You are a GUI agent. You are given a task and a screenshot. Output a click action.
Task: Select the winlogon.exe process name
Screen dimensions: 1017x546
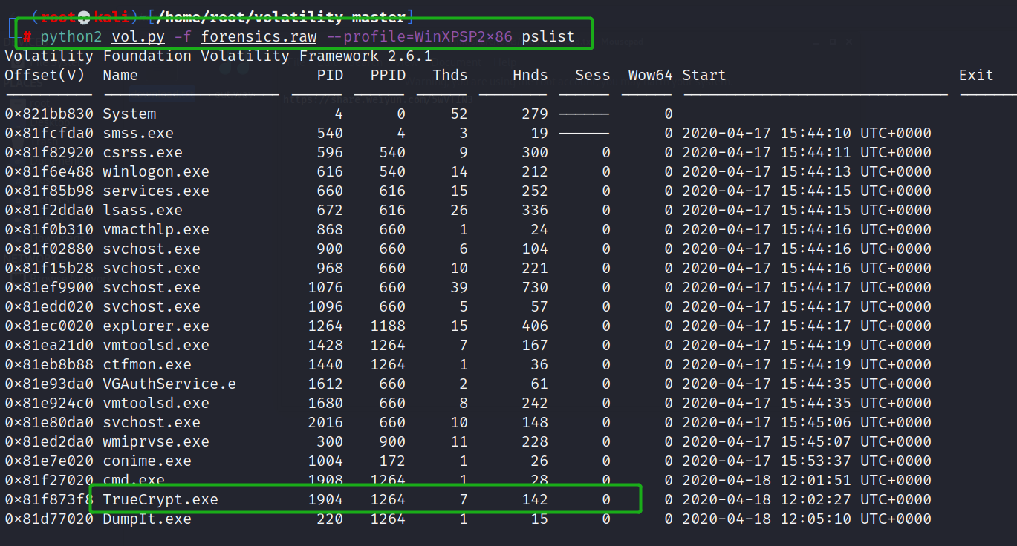(156, 172)
